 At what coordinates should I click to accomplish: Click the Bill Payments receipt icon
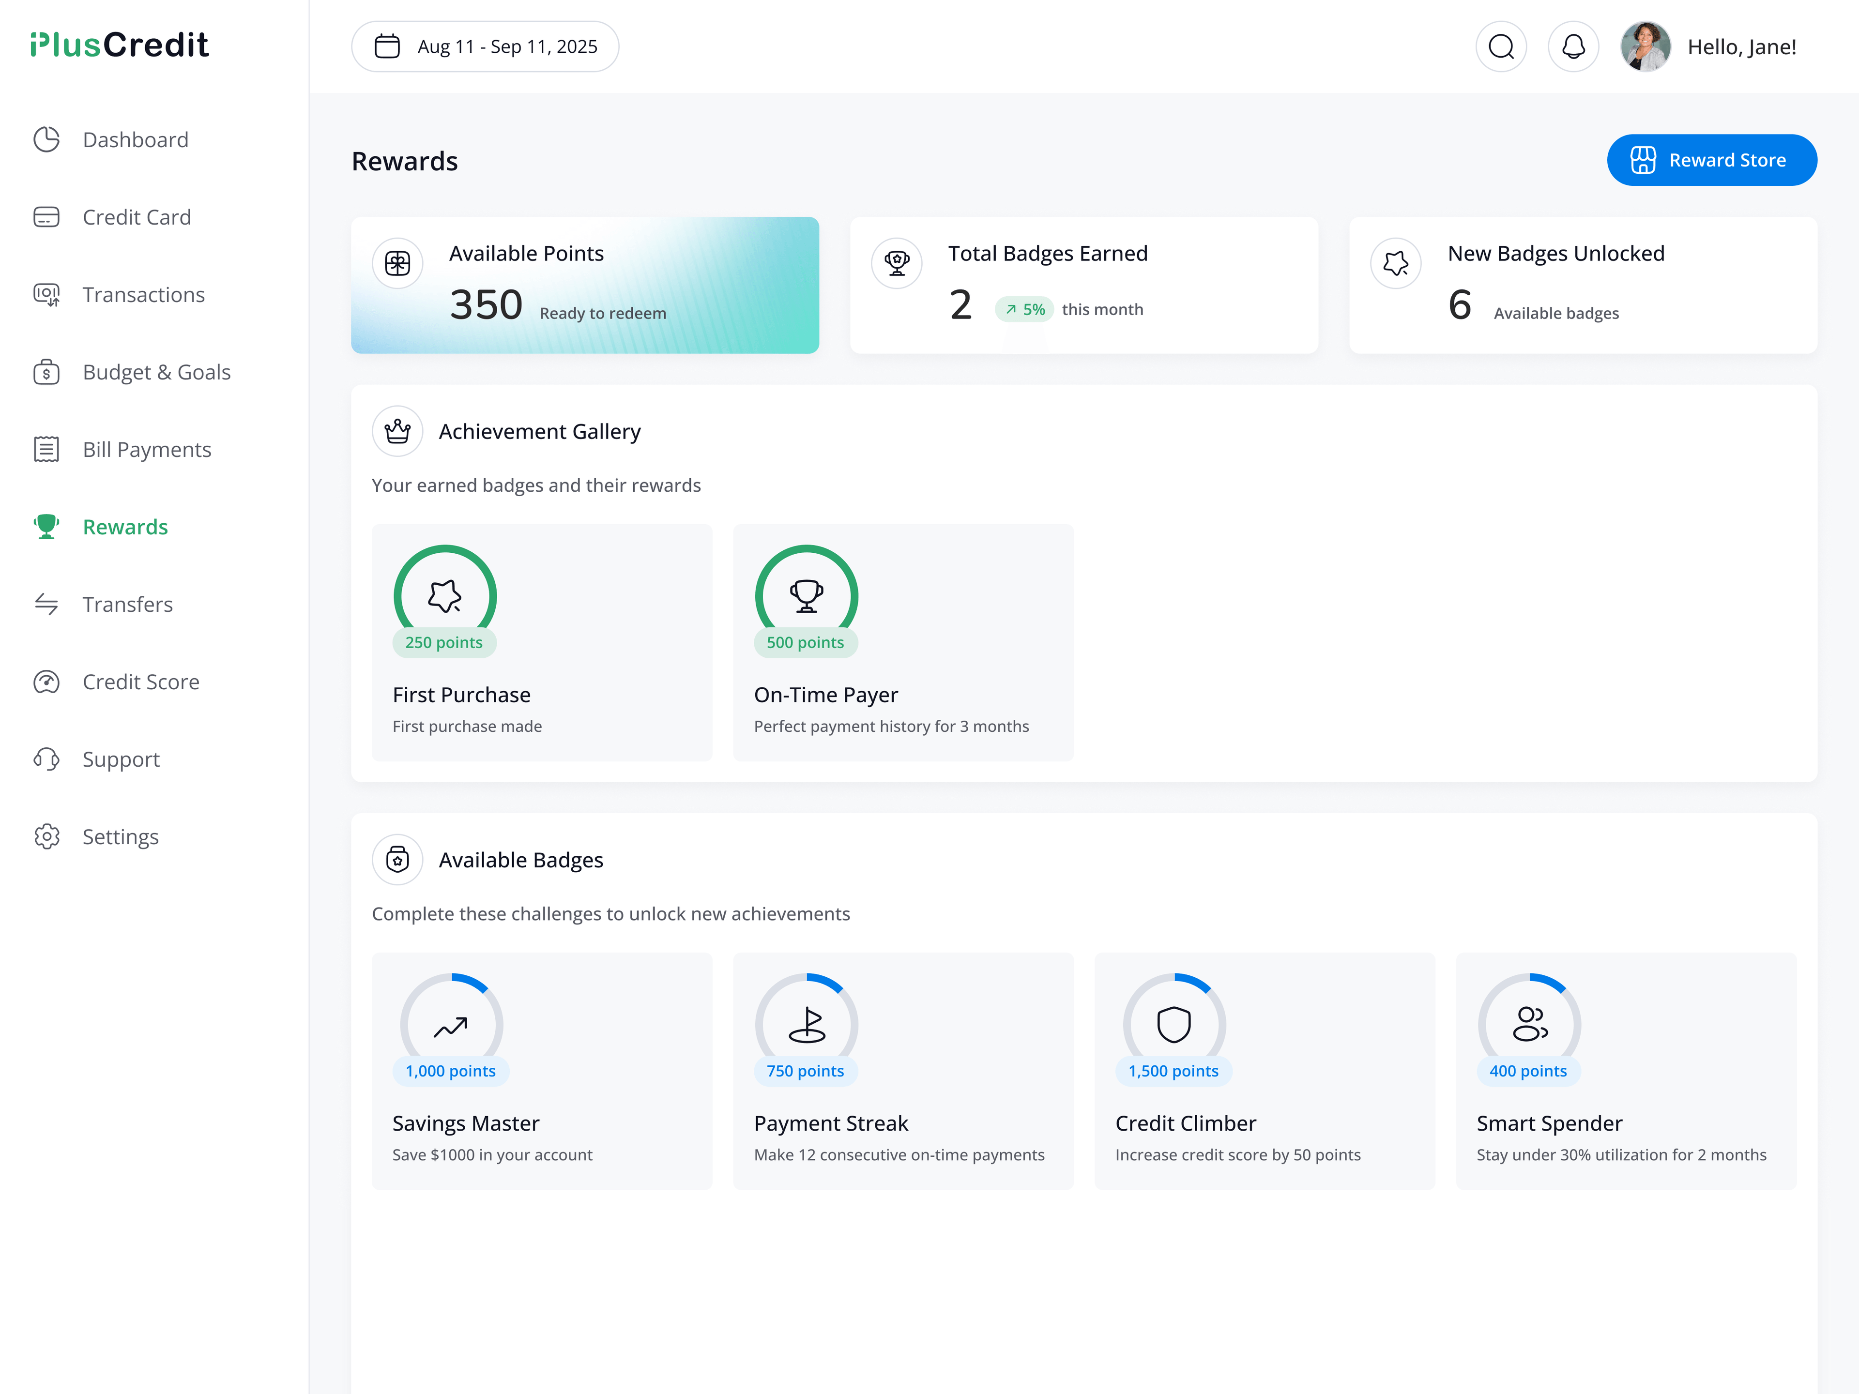click(x=46, y=450)
